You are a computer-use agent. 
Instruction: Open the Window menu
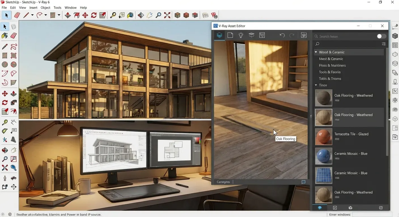(70, 7)
